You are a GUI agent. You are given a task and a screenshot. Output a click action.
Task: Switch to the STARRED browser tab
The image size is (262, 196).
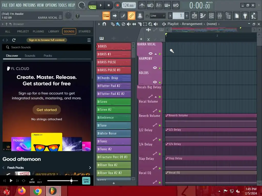click(84, 31)
